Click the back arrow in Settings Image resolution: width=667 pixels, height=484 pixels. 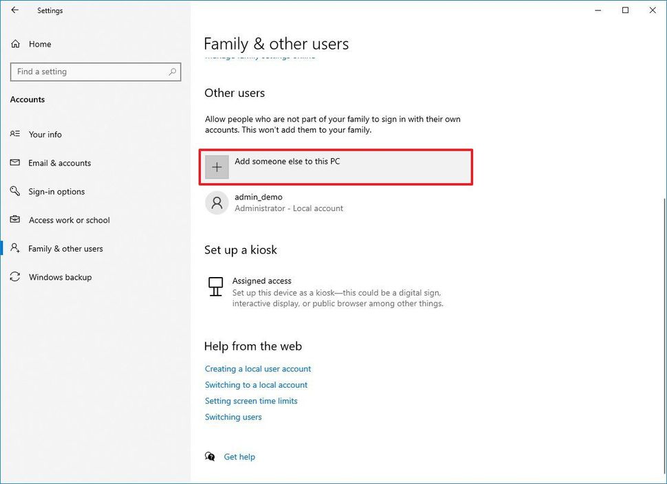coord(15,10)
